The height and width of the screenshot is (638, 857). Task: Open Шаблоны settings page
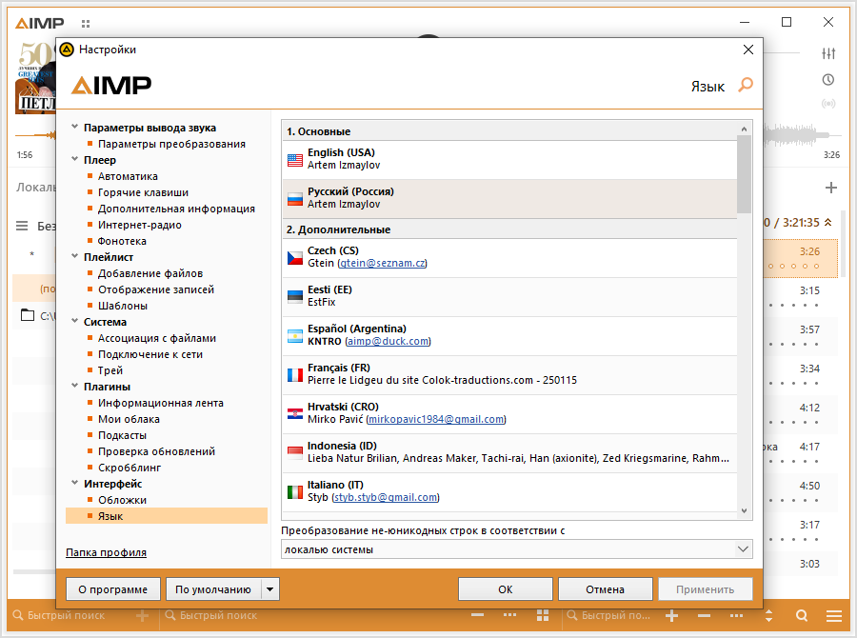pos(123,306)
